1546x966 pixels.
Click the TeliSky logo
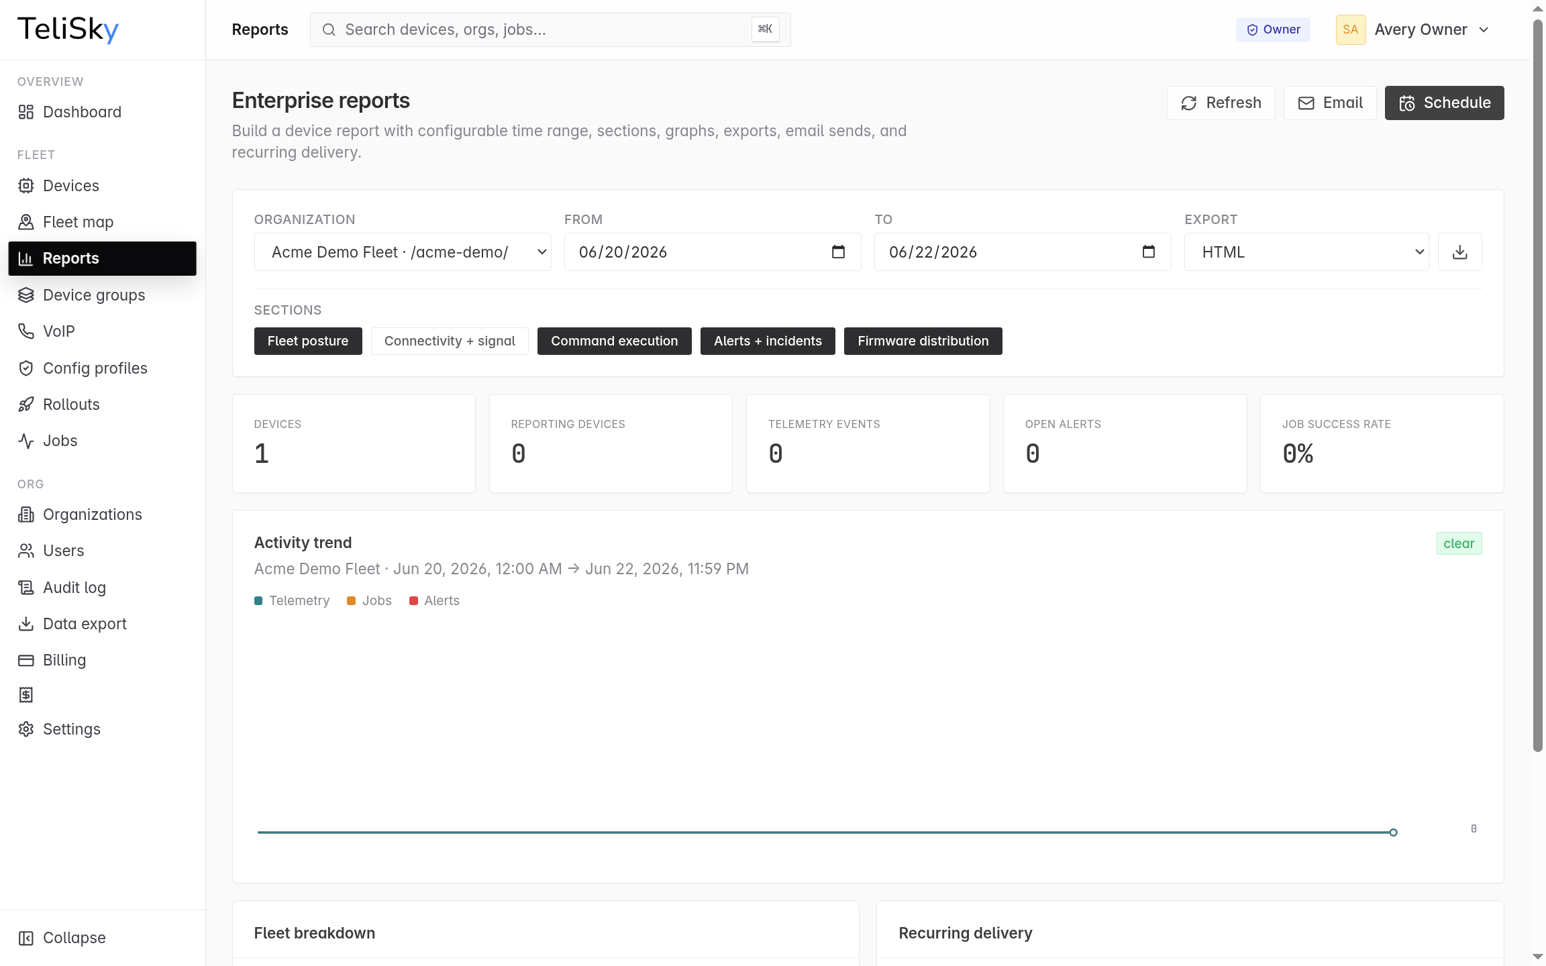coord(68,30)
